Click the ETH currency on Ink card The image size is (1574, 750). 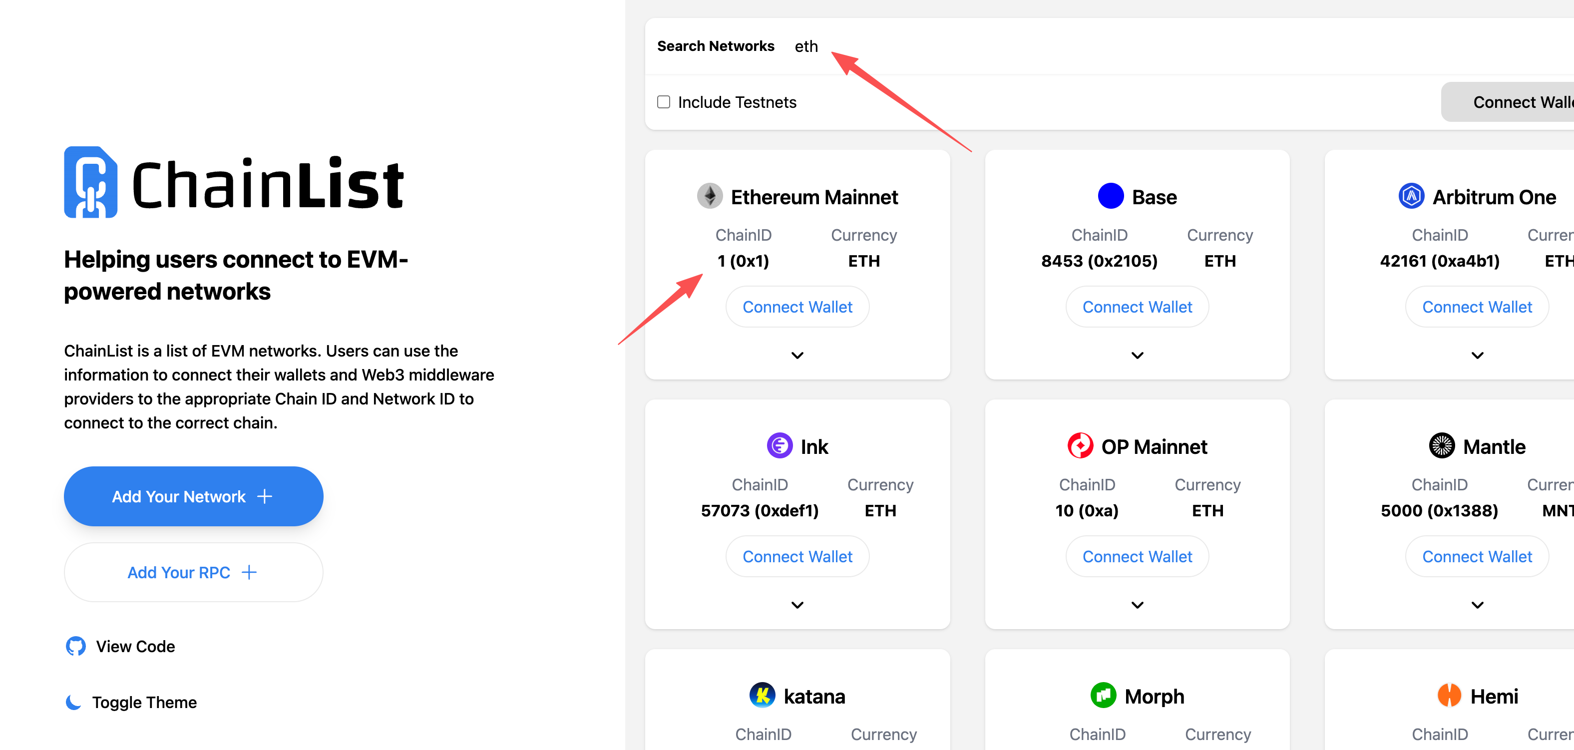[x=880, y=511]
